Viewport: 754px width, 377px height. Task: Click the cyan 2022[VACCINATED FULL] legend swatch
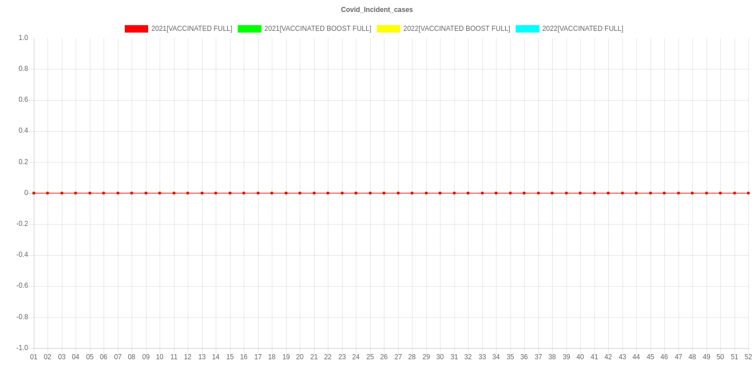[527, 29]
